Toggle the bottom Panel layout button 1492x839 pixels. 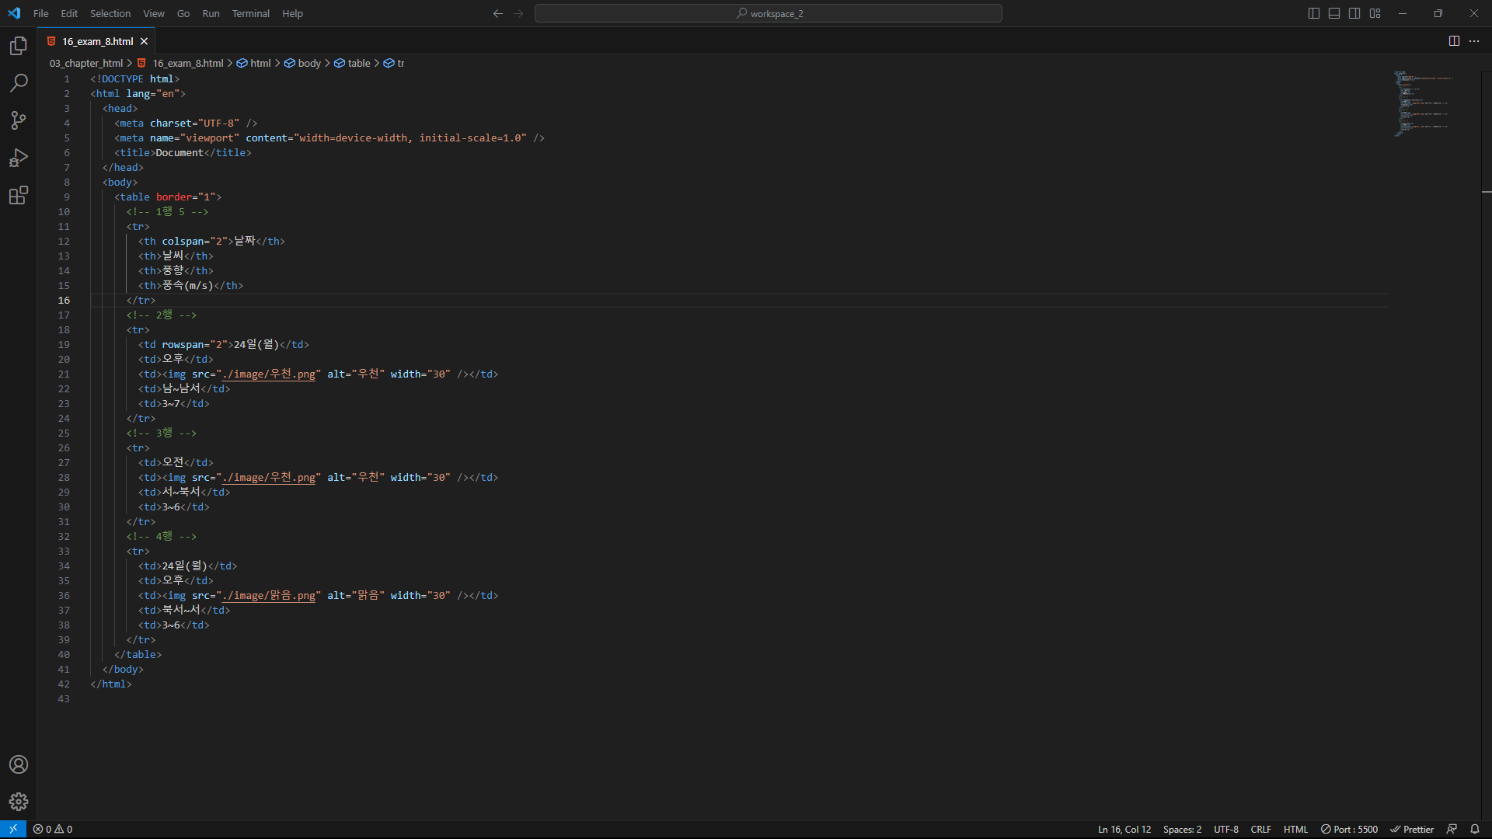[1334, 13]
